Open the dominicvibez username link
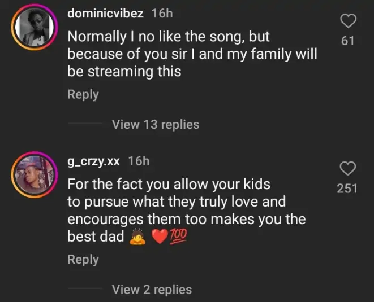The height and width of the screenshot is (302, 374). pos(105,14)
